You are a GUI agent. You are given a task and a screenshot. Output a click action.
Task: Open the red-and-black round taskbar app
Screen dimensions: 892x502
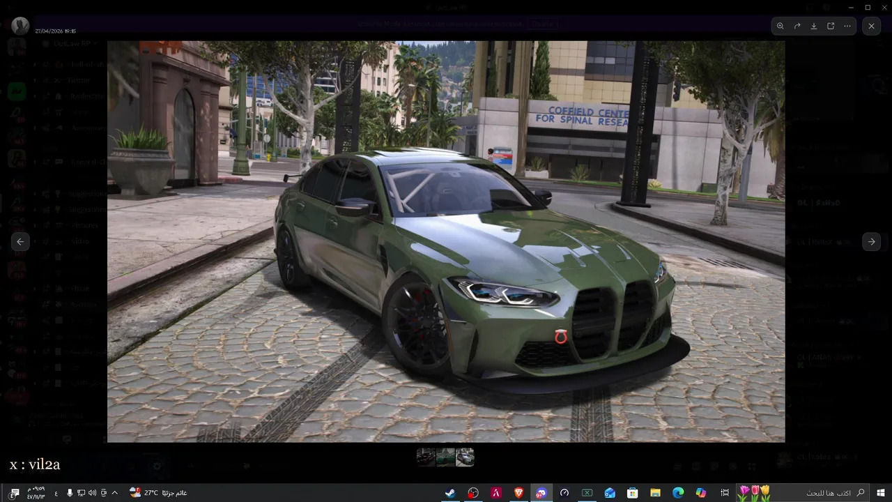click(x=473, y=493)
